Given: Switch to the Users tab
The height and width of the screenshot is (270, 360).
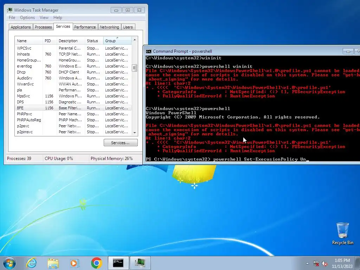Looking at the screenshot, I should point(128,27).
